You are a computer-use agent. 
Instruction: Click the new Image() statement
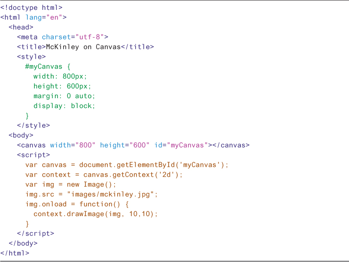(x=91, y=185)
